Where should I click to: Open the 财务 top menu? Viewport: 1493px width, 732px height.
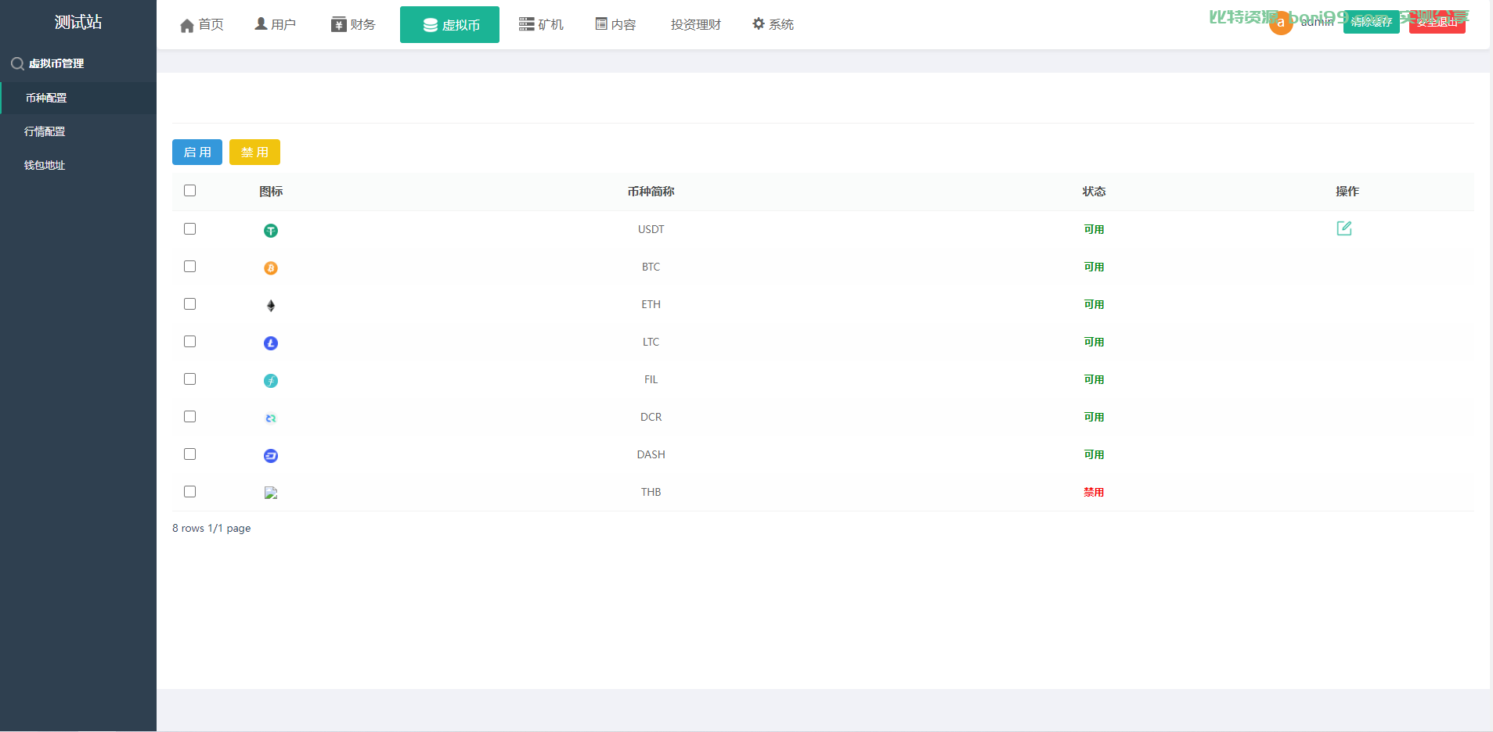pyautogui.click(x=353, y=24)
